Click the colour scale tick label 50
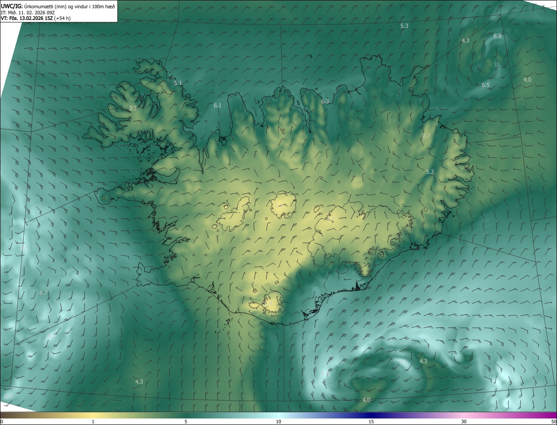 click(554, 422)
